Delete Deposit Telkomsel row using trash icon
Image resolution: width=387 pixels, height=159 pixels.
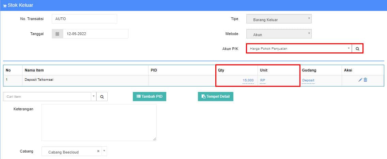coord(366,80)
